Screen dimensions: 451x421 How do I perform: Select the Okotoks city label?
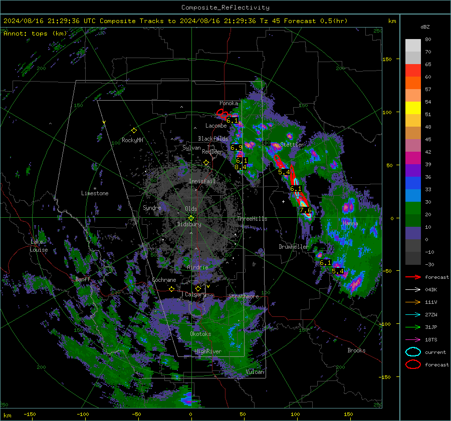200,334
